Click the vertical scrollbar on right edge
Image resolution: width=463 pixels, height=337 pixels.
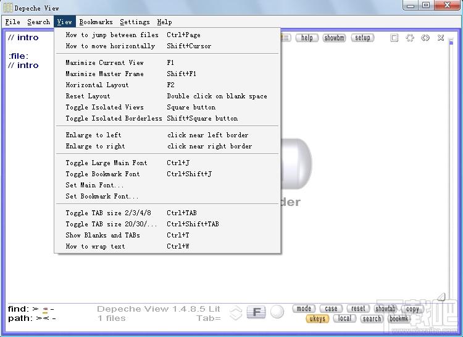click(451, 168)
